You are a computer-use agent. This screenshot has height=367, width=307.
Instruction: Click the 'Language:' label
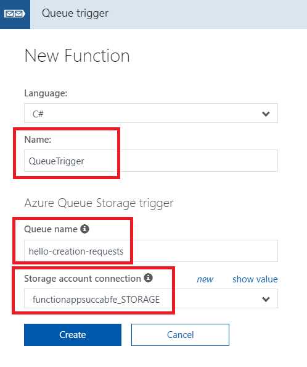click(x=46, y=93)
